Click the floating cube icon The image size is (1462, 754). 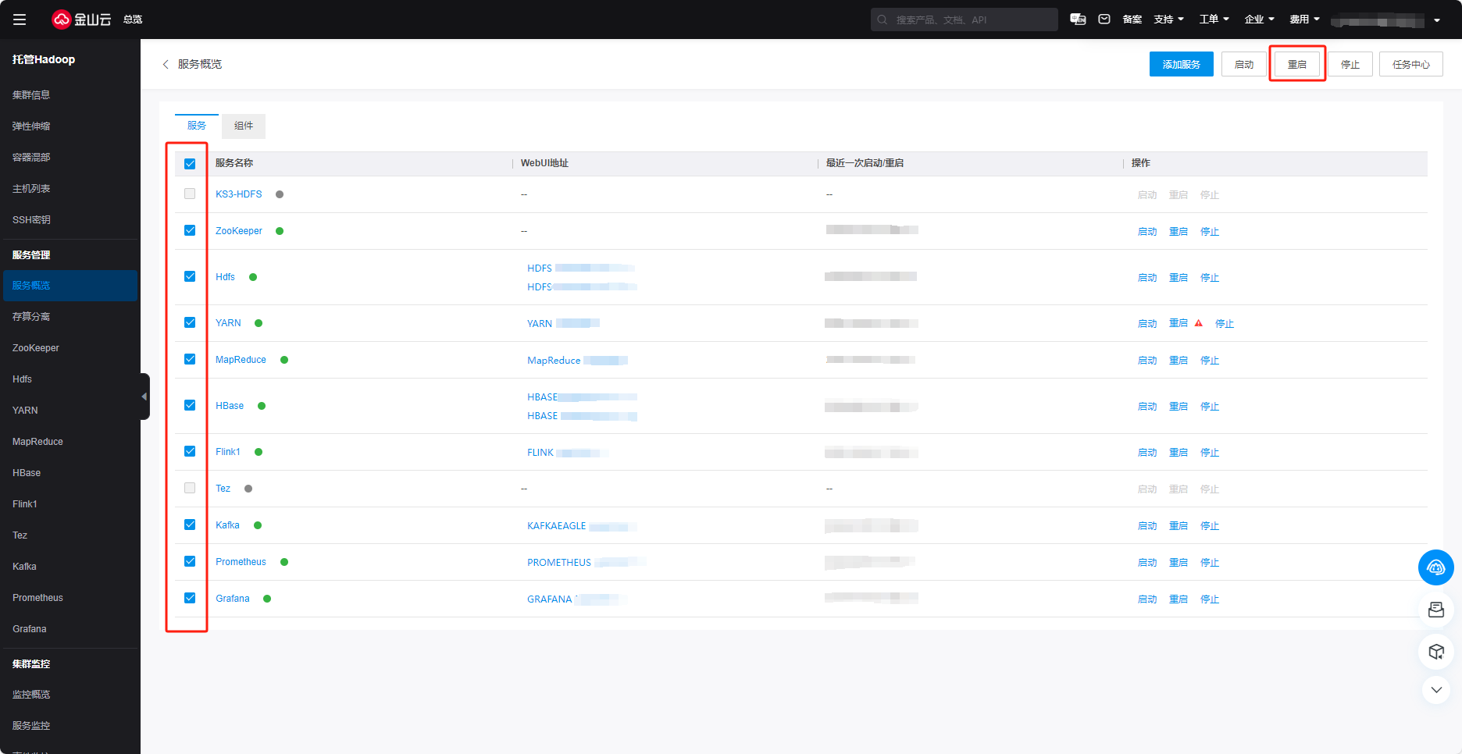1435,652
